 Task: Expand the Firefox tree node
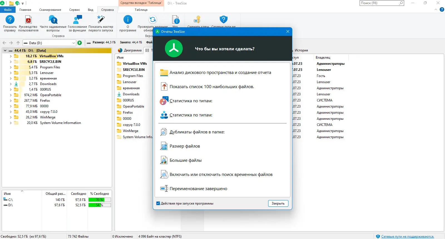pyautogui.click(x=11, y=101)
